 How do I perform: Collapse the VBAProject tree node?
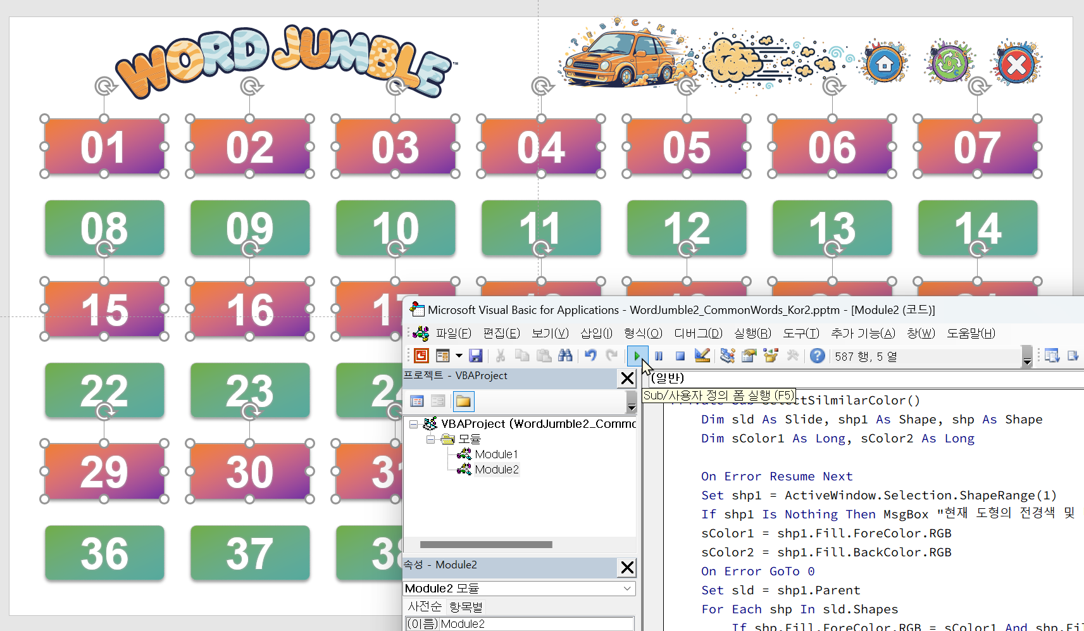(x=414, y=424)
